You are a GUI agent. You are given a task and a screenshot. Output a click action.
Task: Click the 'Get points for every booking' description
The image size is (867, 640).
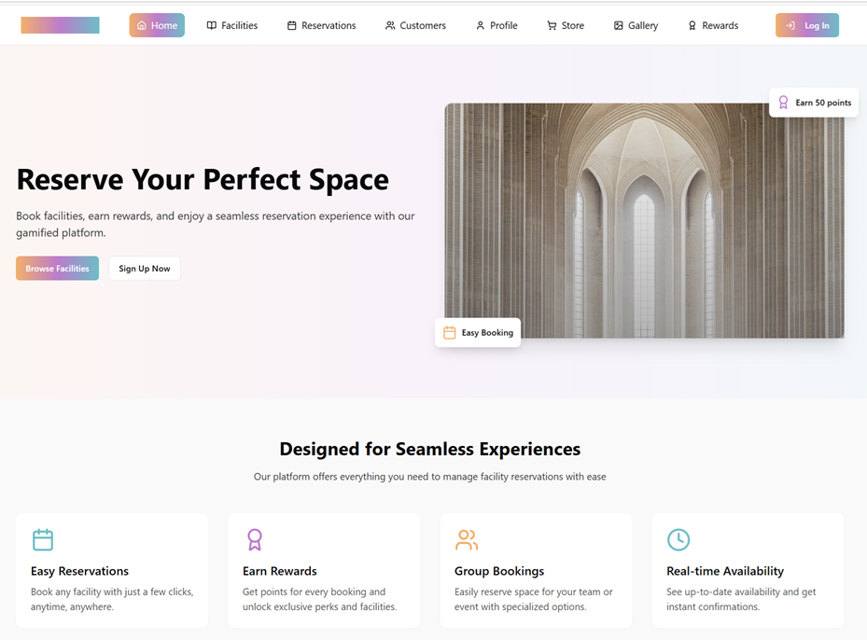[319, 599]
